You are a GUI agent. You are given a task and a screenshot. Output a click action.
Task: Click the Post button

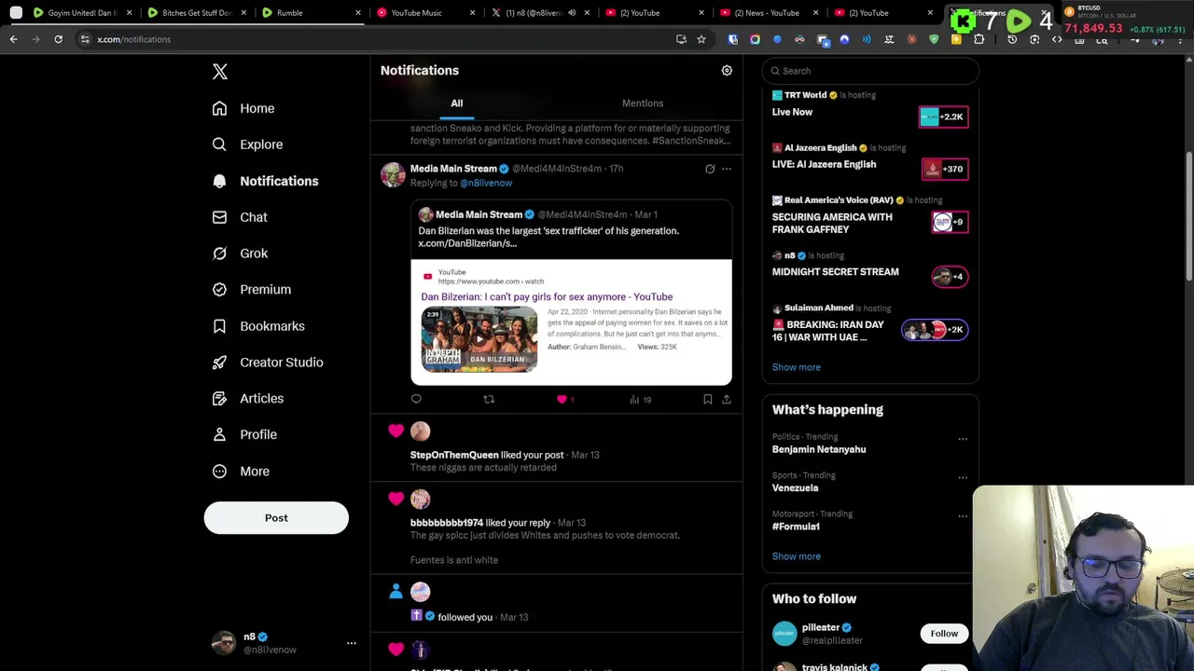(x=276, y=518)
